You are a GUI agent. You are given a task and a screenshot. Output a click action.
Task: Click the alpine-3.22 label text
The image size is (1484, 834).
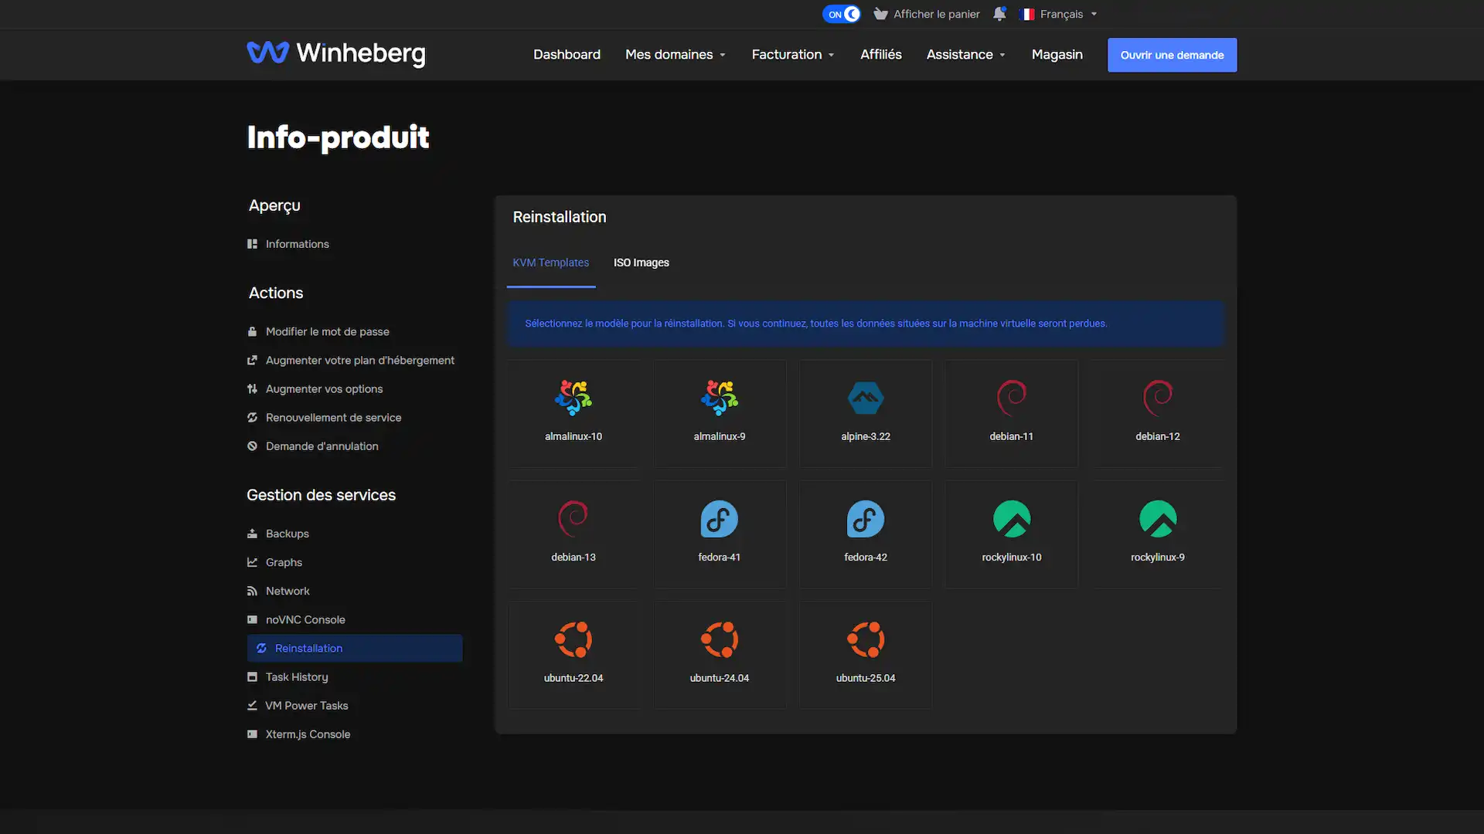[866, 437]
